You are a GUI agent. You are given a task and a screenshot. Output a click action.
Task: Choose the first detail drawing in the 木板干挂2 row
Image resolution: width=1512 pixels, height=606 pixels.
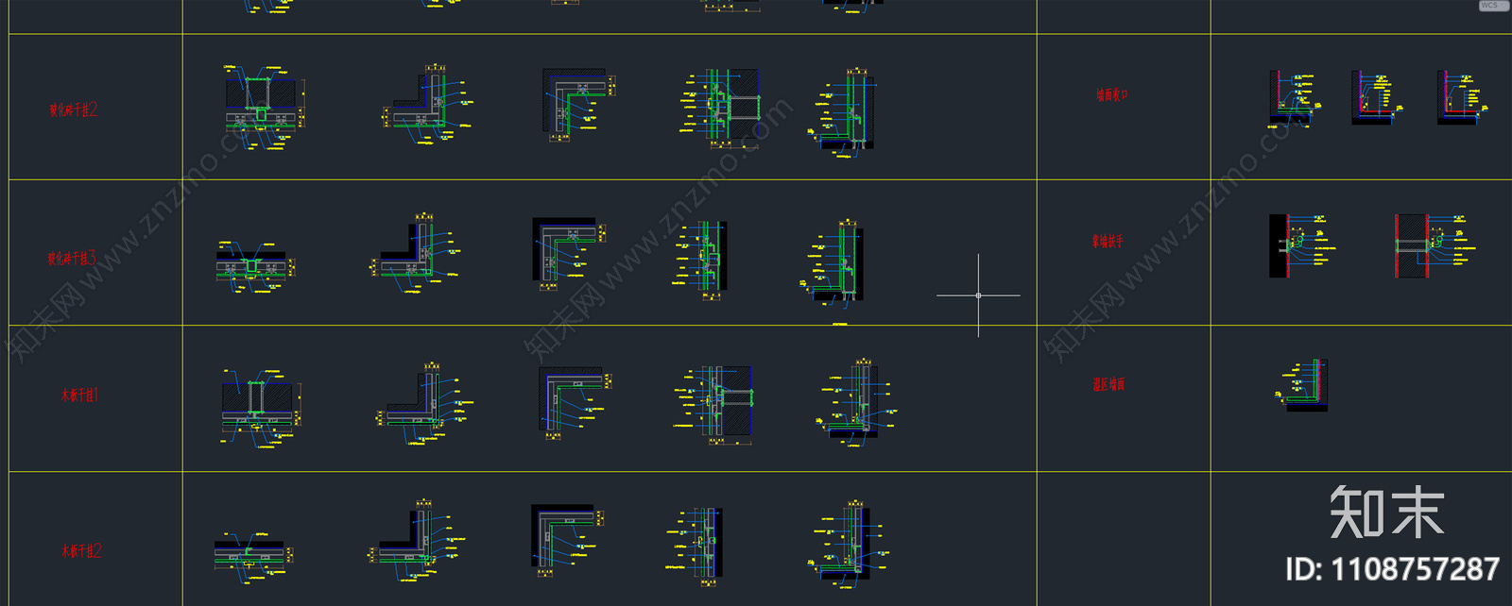(x=254, y=559)
